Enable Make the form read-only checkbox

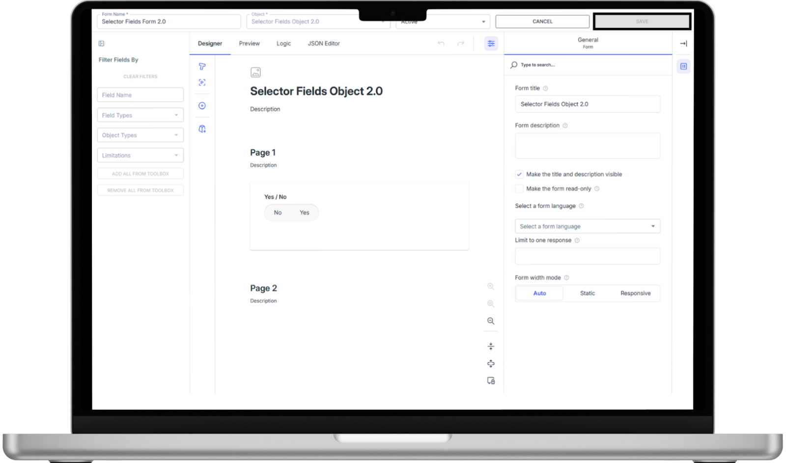(519, 189)
